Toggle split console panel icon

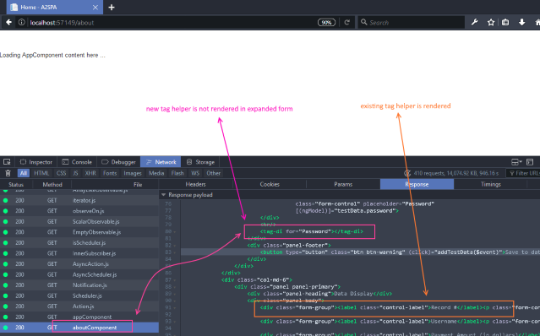[530, 161]
